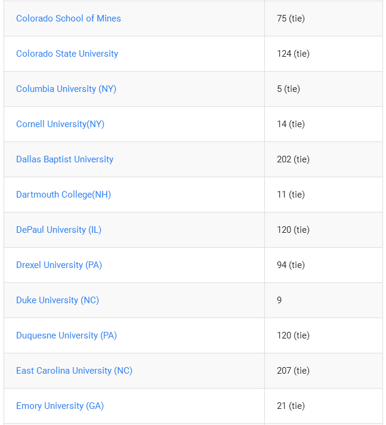Click the Columbia University (NY) link
386x425 pixels.
click(x=66, y=89)
